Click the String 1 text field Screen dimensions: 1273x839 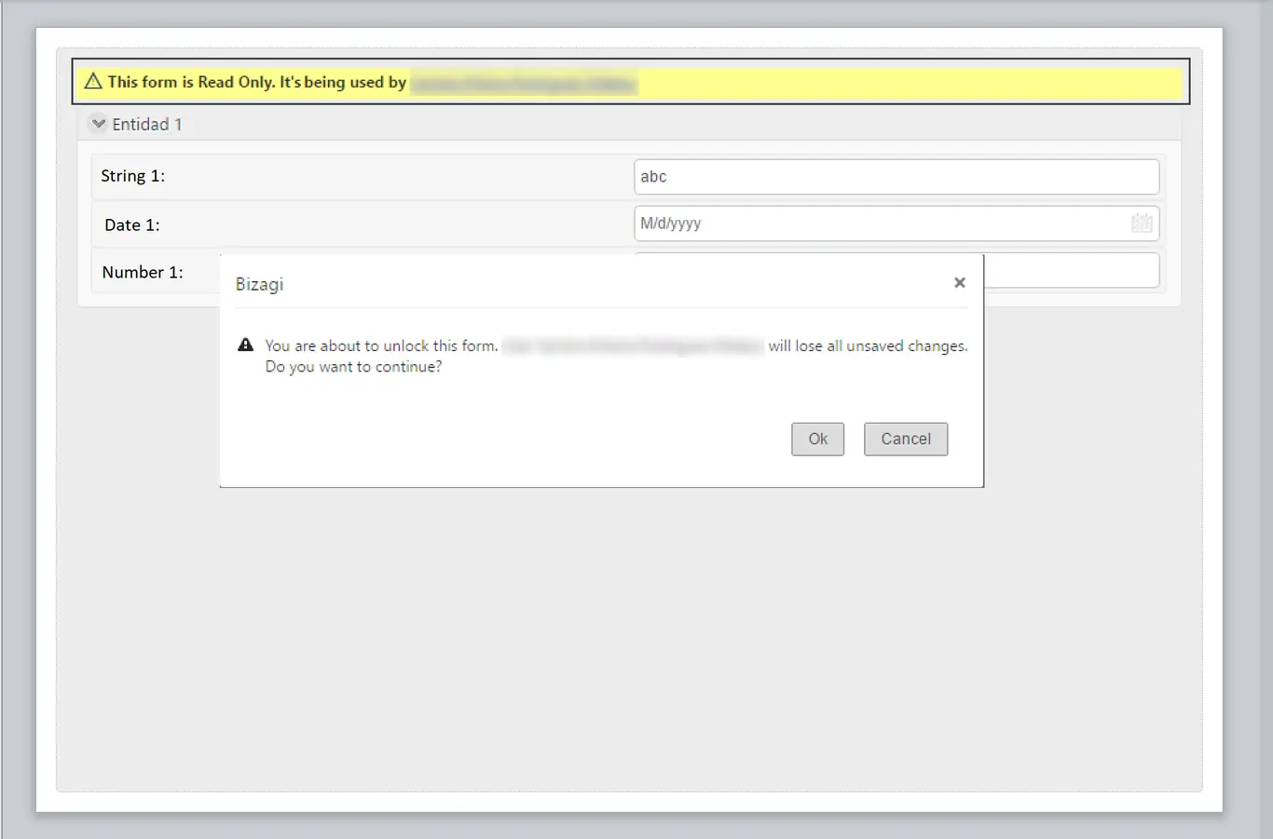[897, 177]
